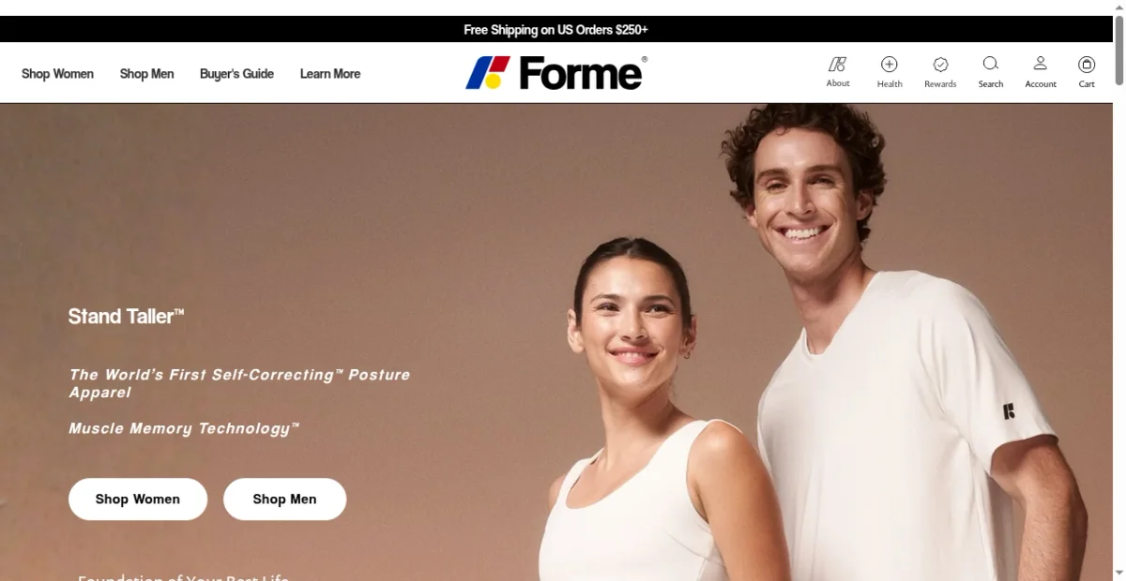Viewport: 1126px width, 581px height.
Task: Select the white Shop Men hero button
Action: 284,499
